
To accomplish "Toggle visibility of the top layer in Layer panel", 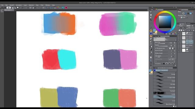I will 179,34.
